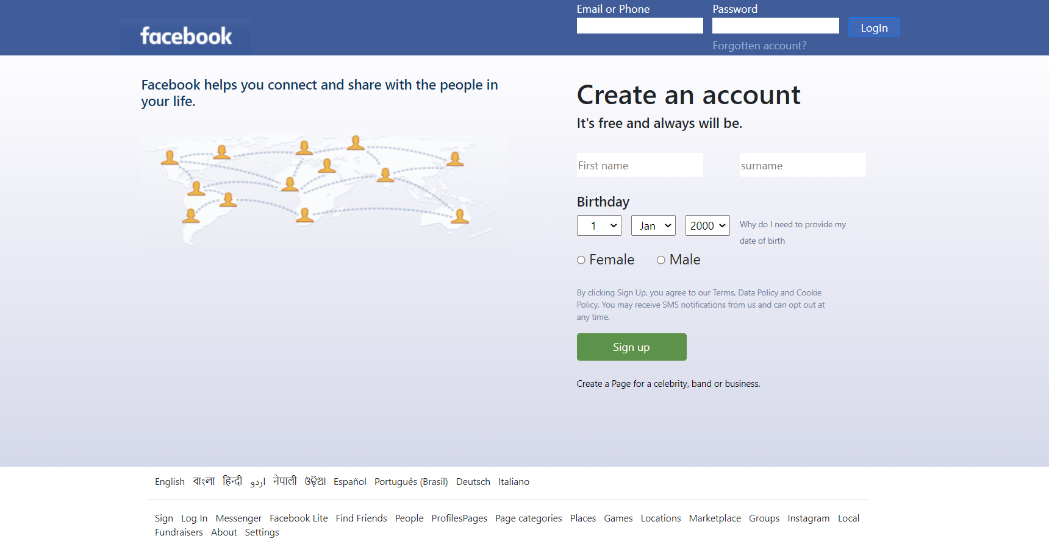Screen dimensions: 1049x555
Task: Open Create a Page for a business
Action: click(668, 383)
